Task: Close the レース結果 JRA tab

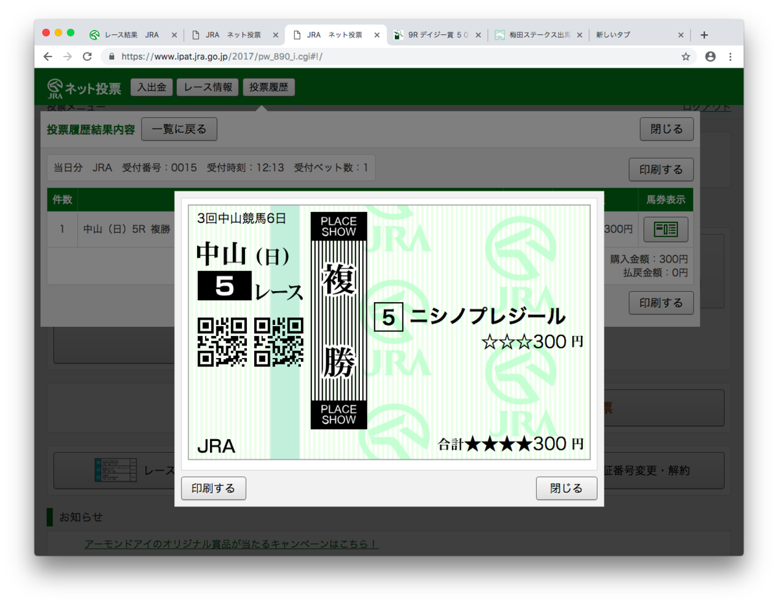Action: coord(174,35)
